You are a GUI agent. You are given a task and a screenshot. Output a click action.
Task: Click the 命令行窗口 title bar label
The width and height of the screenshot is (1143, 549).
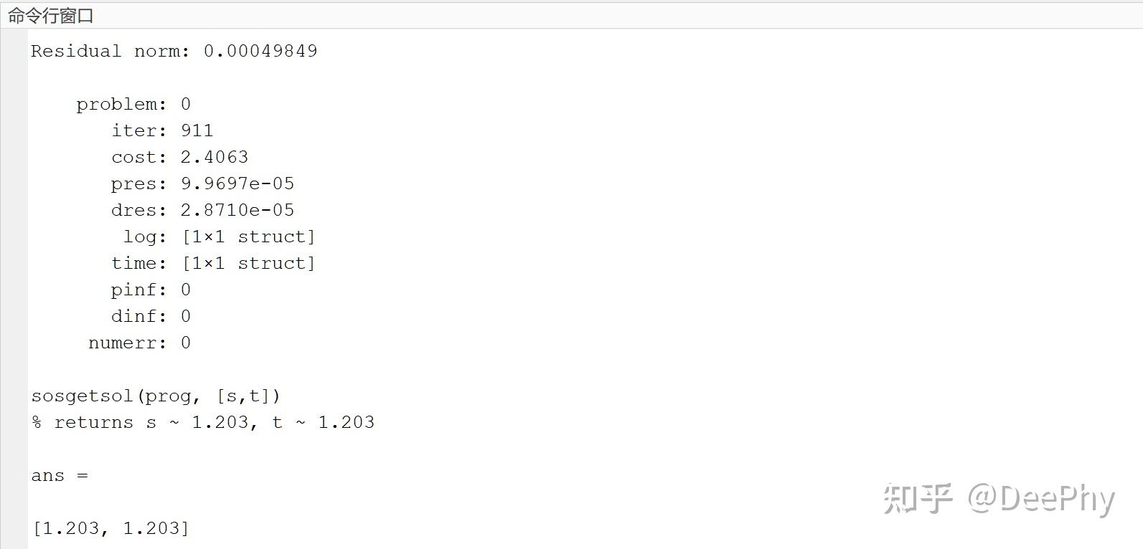(x=50, y=16)
